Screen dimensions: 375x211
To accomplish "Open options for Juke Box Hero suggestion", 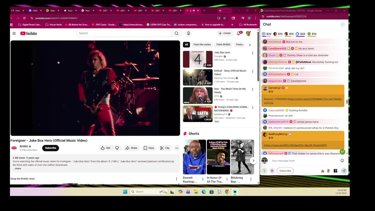I will coord(253,53).
